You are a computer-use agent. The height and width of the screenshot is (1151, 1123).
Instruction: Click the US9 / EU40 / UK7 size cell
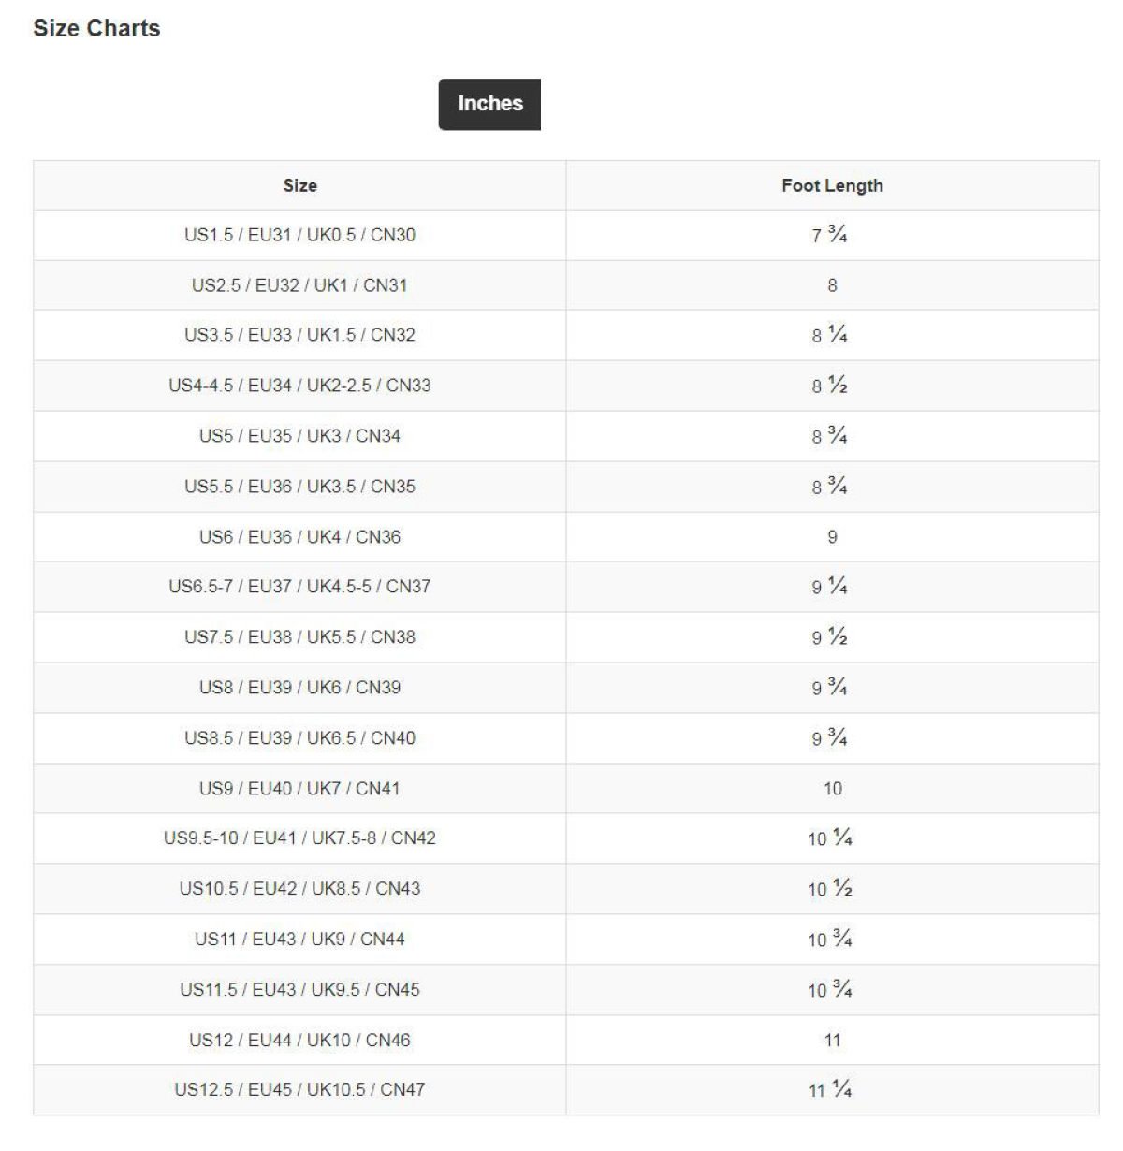point(299,789)
